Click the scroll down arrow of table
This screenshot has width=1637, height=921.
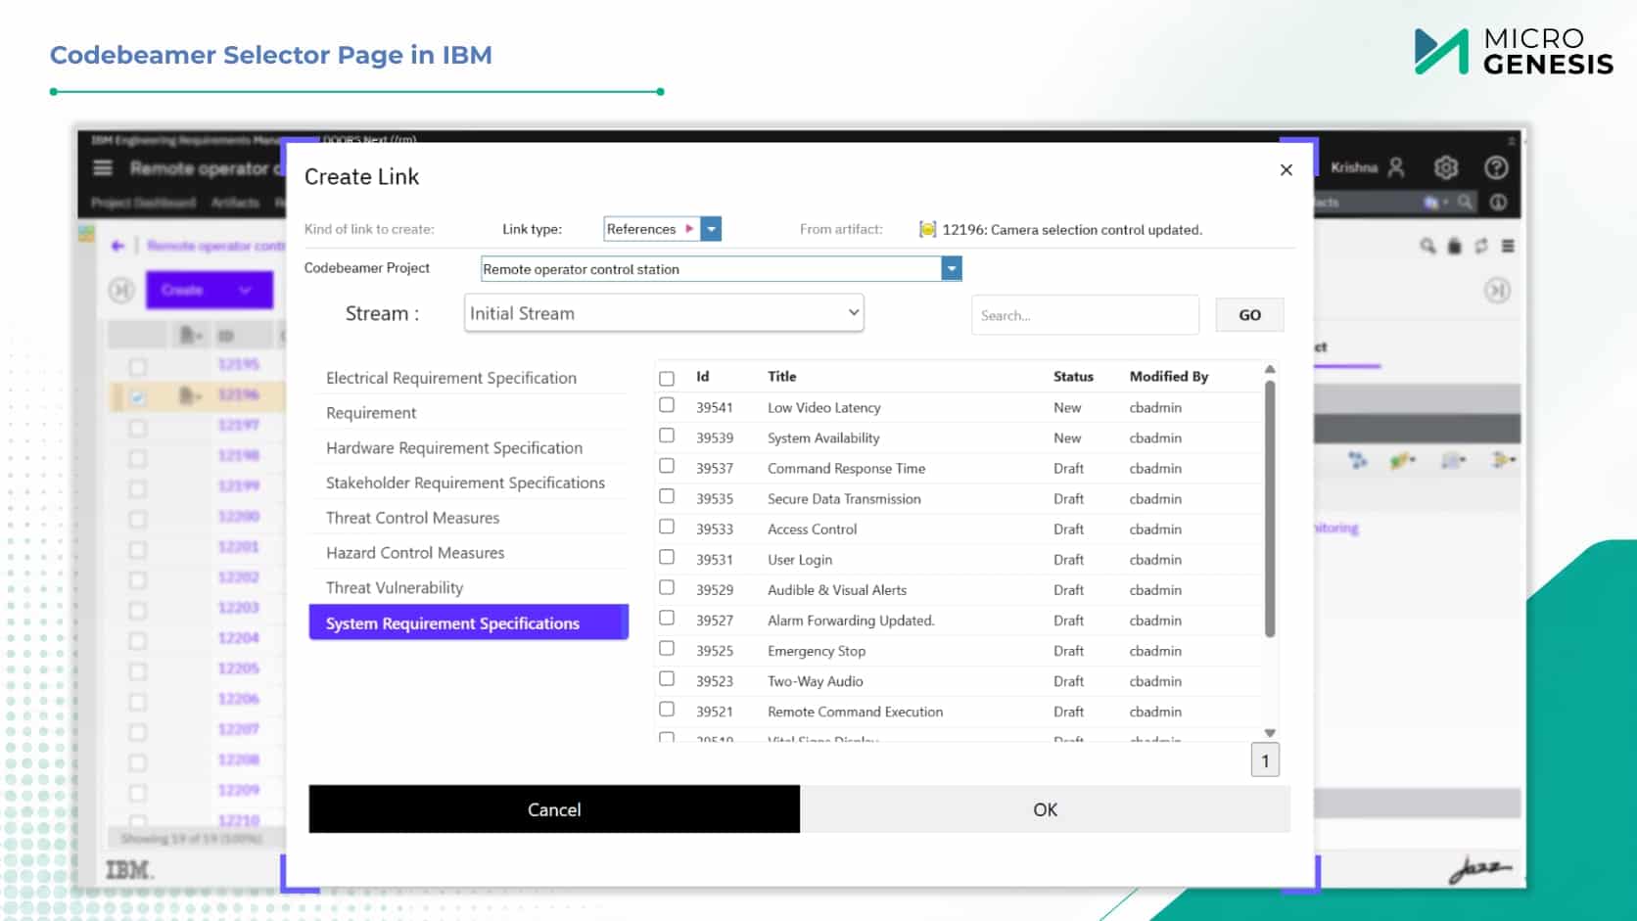pos(1270,733)
